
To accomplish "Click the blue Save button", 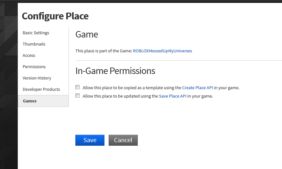I will [90, 140].
